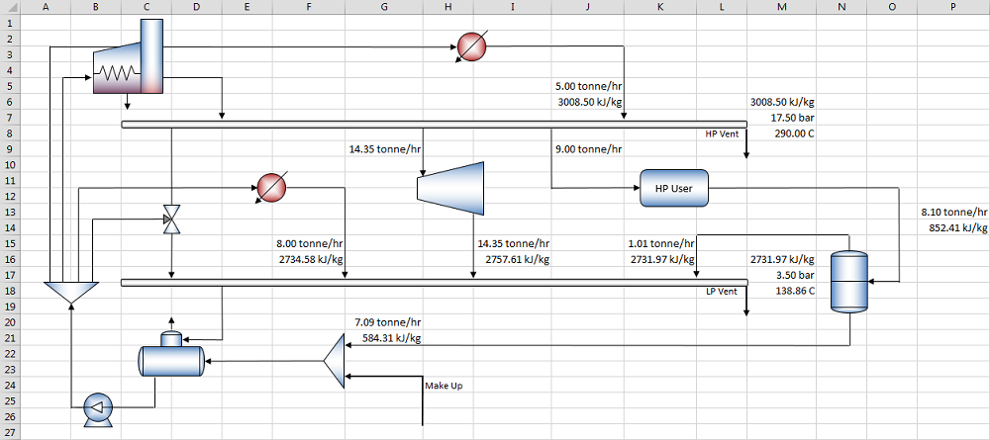The image size is (990, 440).
Task: Select row 7 header
Action: point(10,118)
